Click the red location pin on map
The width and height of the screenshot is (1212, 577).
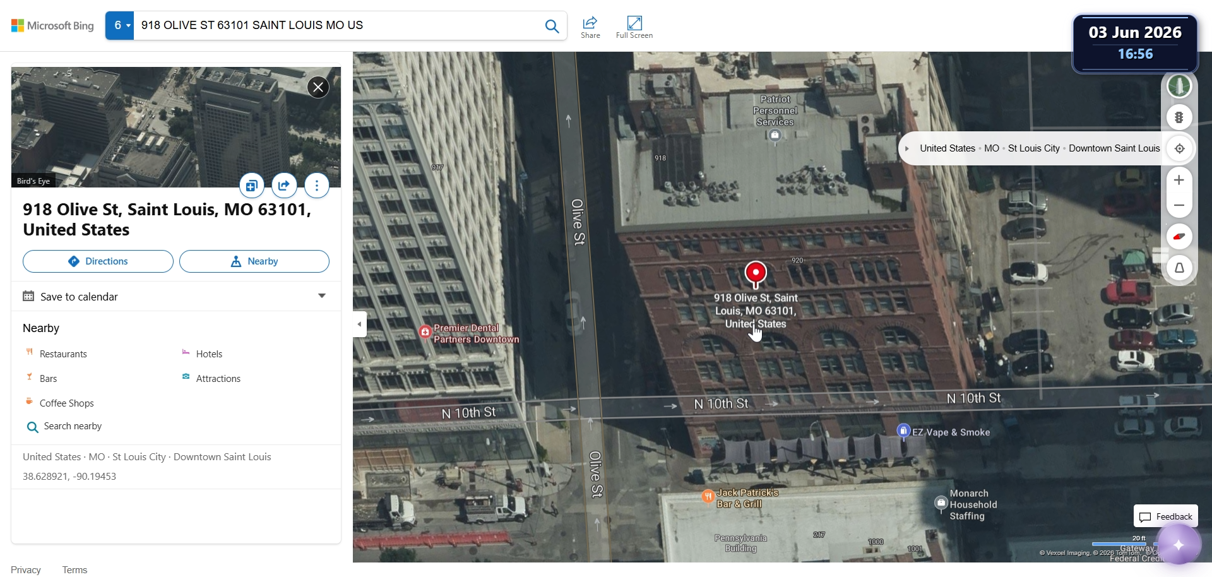tap(756, 274)
